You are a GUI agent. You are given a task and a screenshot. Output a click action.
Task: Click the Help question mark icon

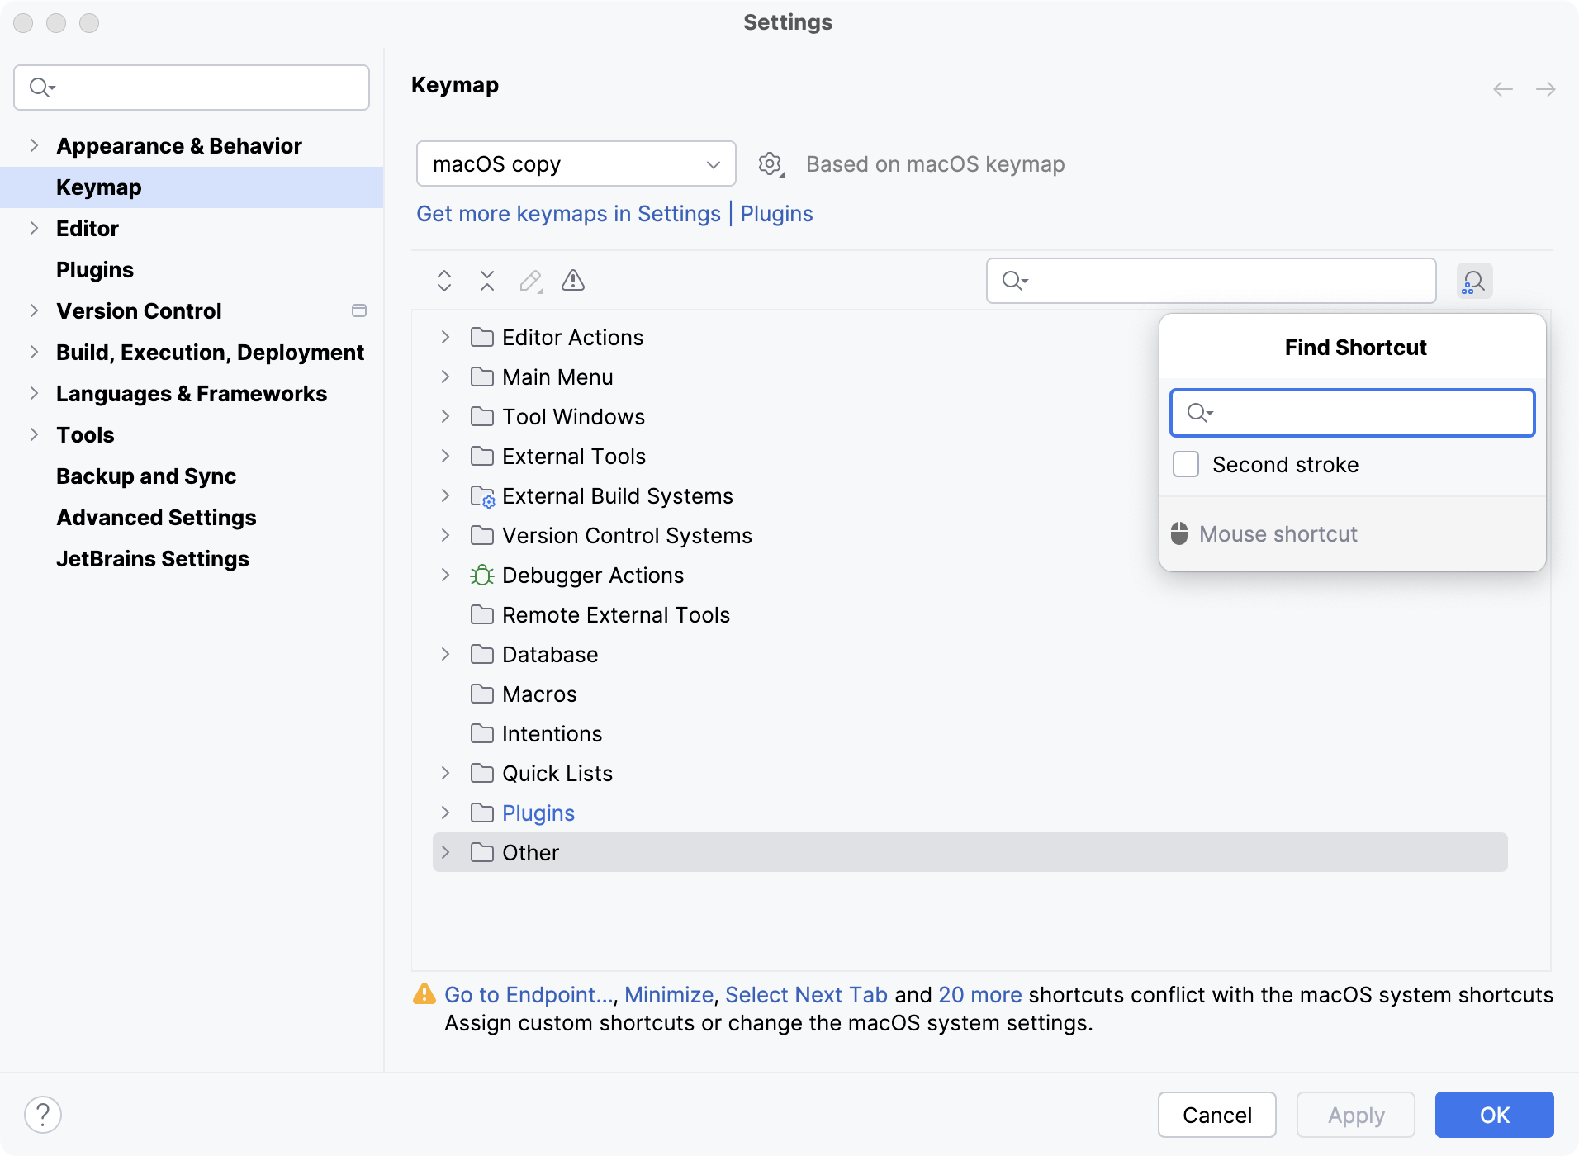click(x=44, y=1114)
